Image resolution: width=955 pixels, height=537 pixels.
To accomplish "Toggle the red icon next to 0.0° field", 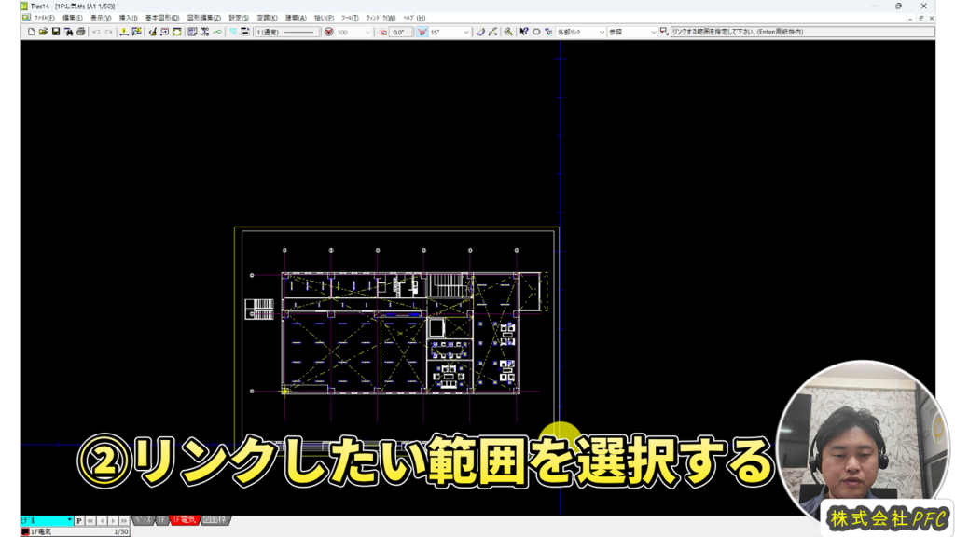I will (x=382, y=32).
